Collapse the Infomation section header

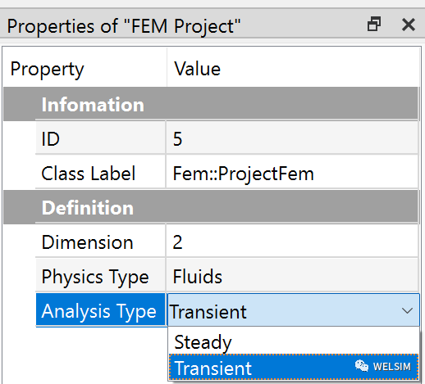coord(211,104)
